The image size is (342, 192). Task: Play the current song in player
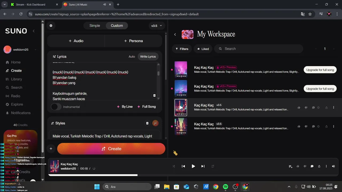[x=193, y=166]
